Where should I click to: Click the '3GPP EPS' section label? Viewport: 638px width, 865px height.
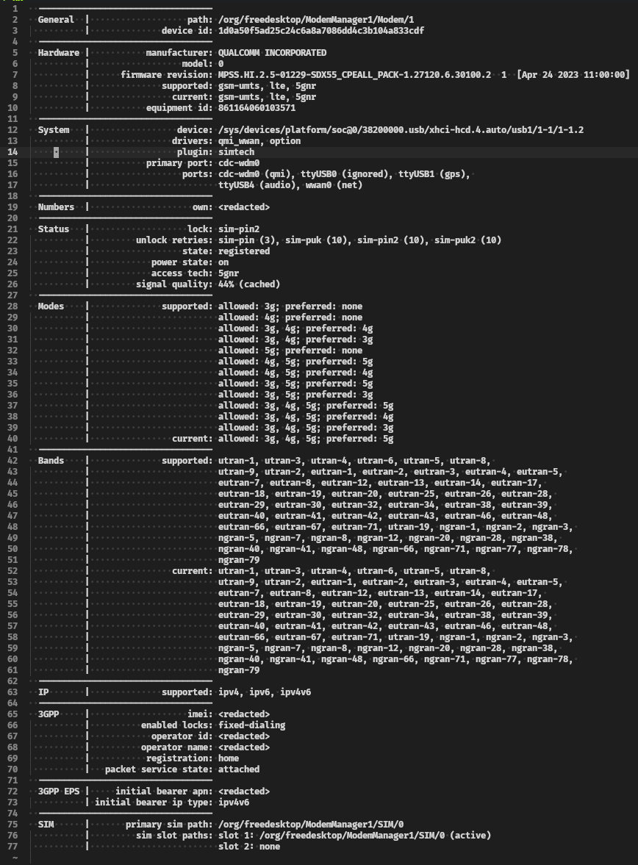coord(59,792)
